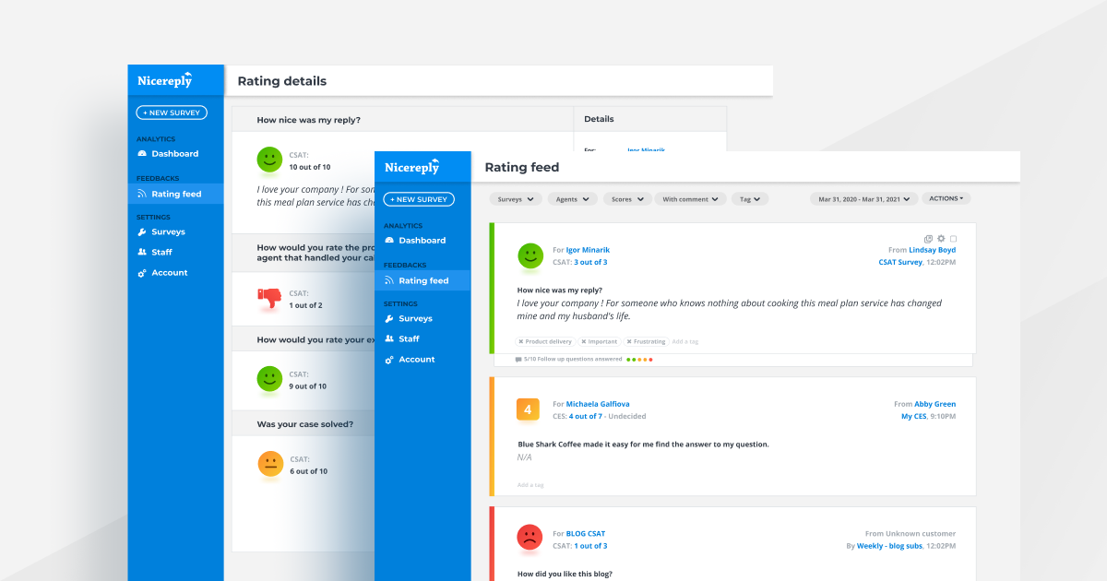Remove the Product delivery tag
This screenshot has height=581, width=1107.
tap(520, 342)
